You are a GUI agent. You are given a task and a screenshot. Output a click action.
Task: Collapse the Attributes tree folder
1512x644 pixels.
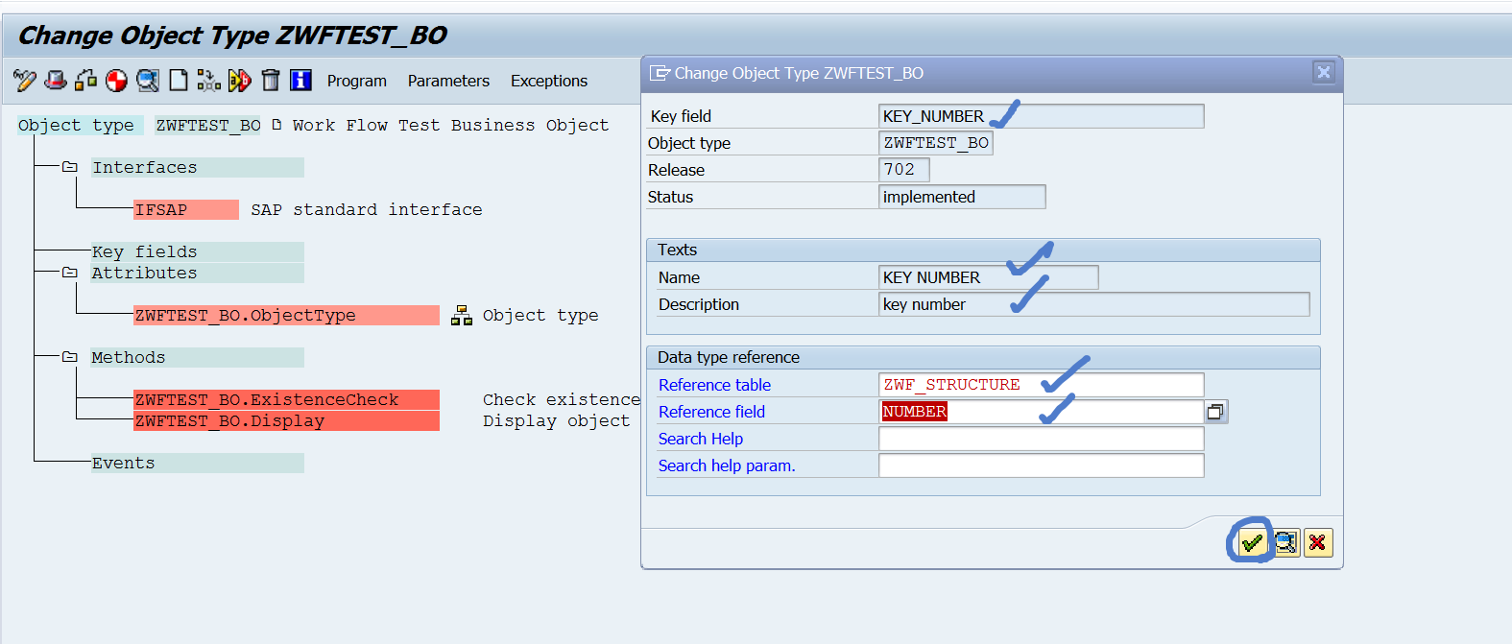pyautogui.click(x=69, y=273)
